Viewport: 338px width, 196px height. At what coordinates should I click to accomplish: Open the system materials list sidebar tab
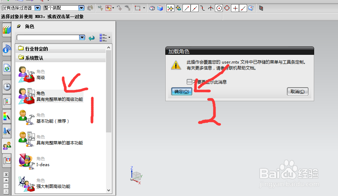click(x=7, y=102)
